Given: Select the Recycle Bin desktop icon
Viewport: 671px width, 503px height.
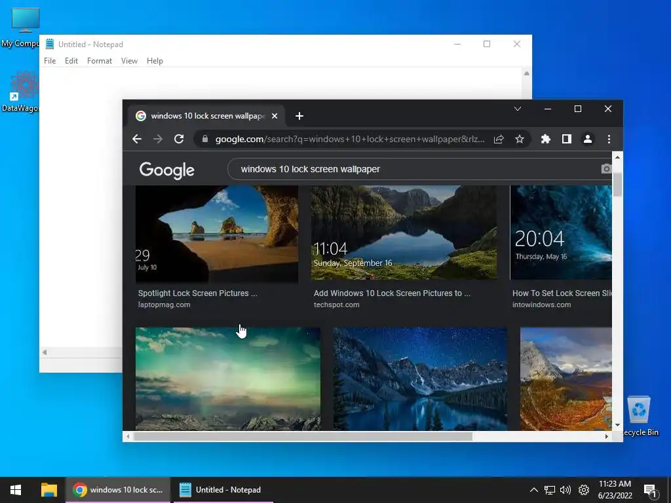Looking at the screenshot, I should 640,416.
